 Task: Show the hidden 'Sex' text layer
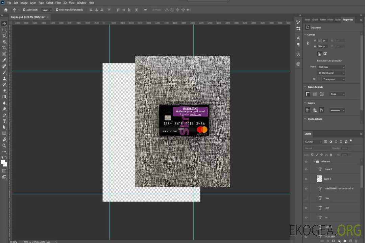pos(306,198)
